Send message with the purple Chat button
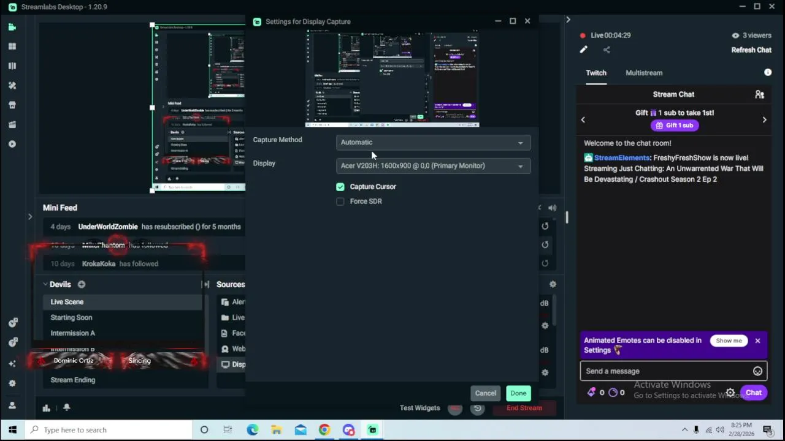The width and height of the screenshot is (785, 441). pos(753,393)
